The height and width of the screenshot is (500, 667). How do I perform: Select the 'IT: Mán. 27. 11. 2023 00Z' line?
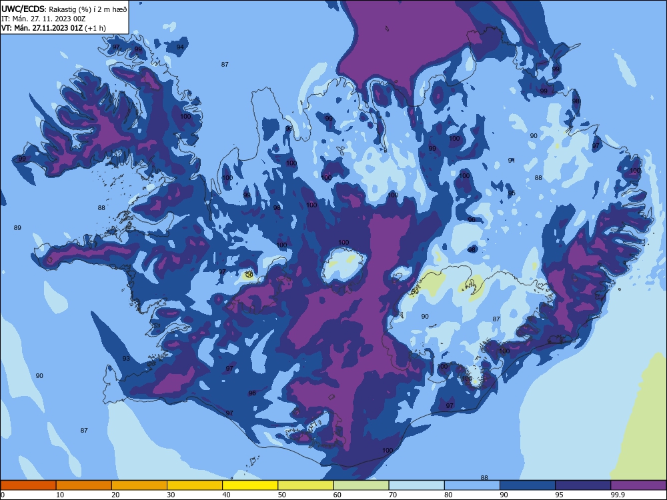[x=43, y=19]
